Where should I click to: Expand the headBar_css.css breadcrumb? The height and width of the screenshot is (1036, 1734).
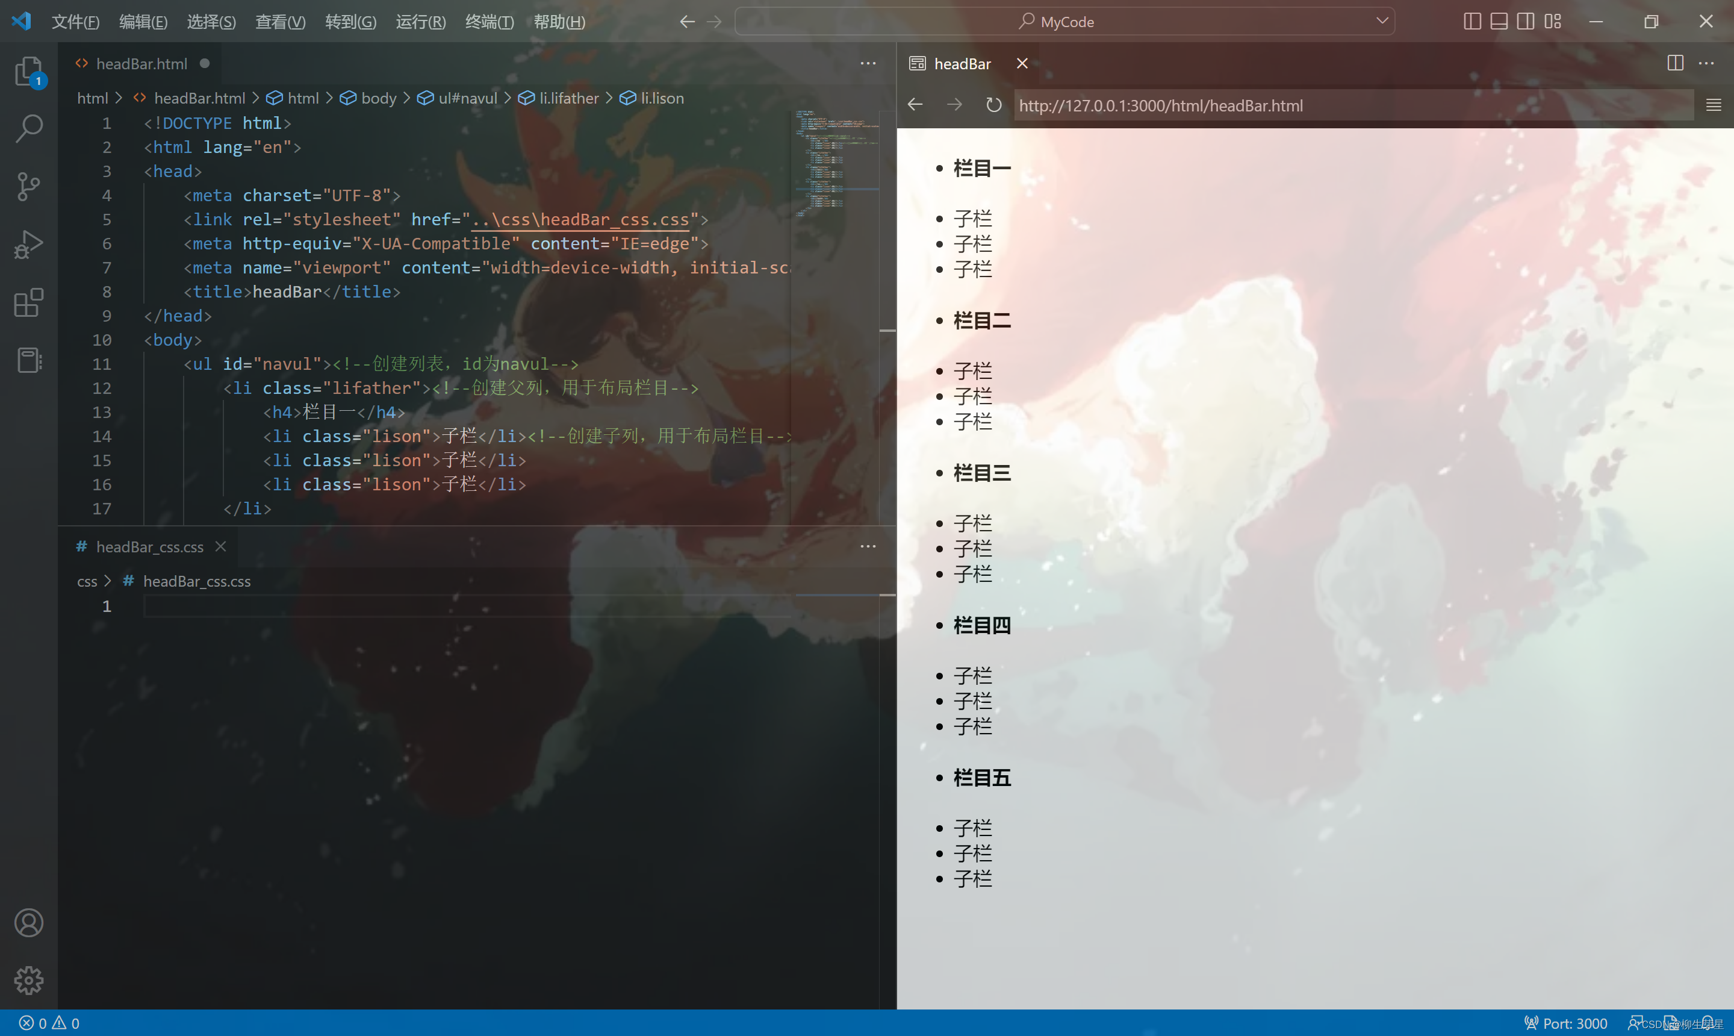pos(186,581)
